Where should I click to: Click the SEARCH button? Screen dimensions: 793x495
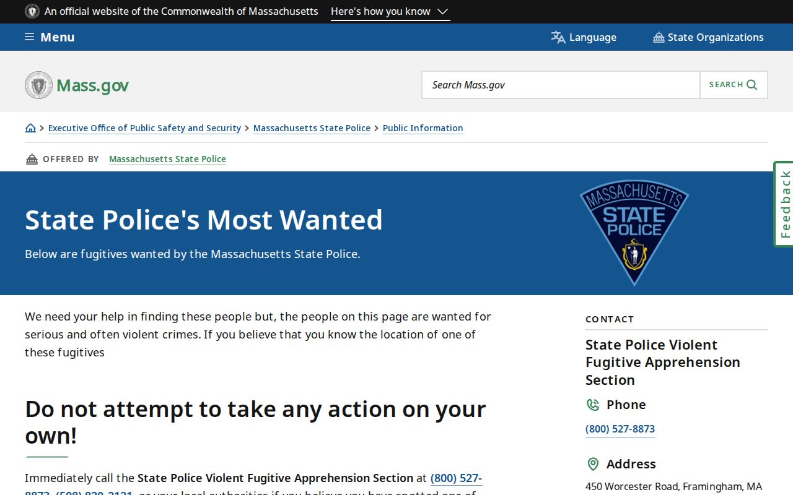coord(734,85)
